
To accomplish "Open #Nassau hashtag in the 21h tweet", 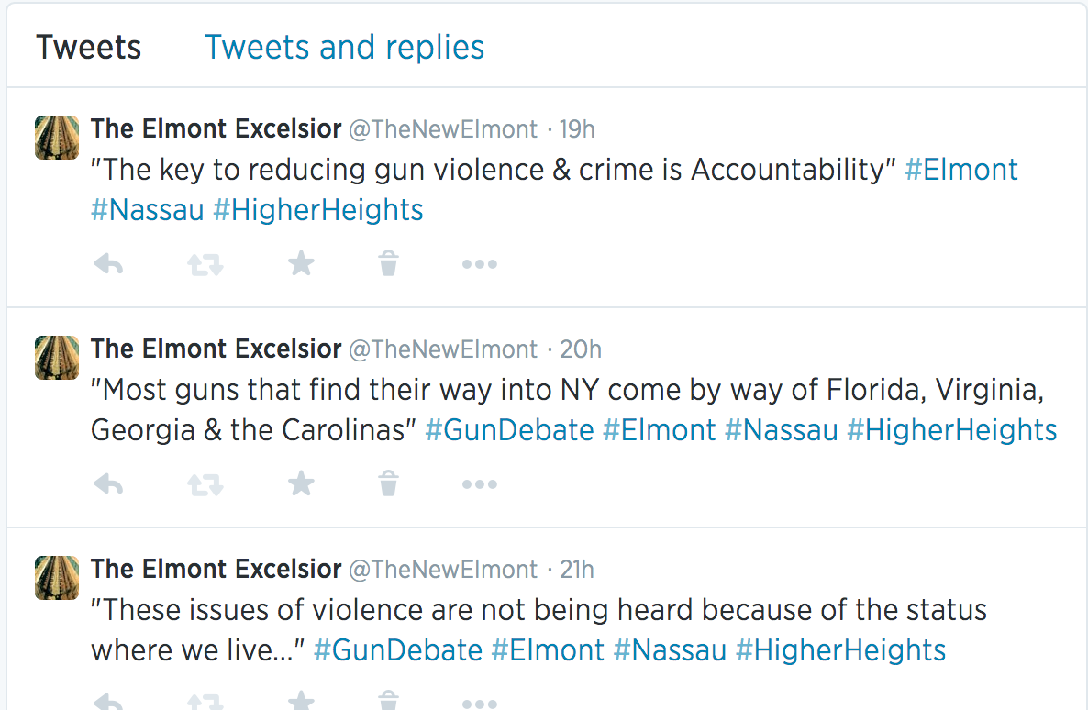I will 670,650.
